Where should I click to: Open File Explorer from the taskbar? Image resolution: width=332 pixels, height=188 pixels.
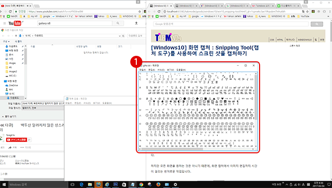[x=90, y=184]
